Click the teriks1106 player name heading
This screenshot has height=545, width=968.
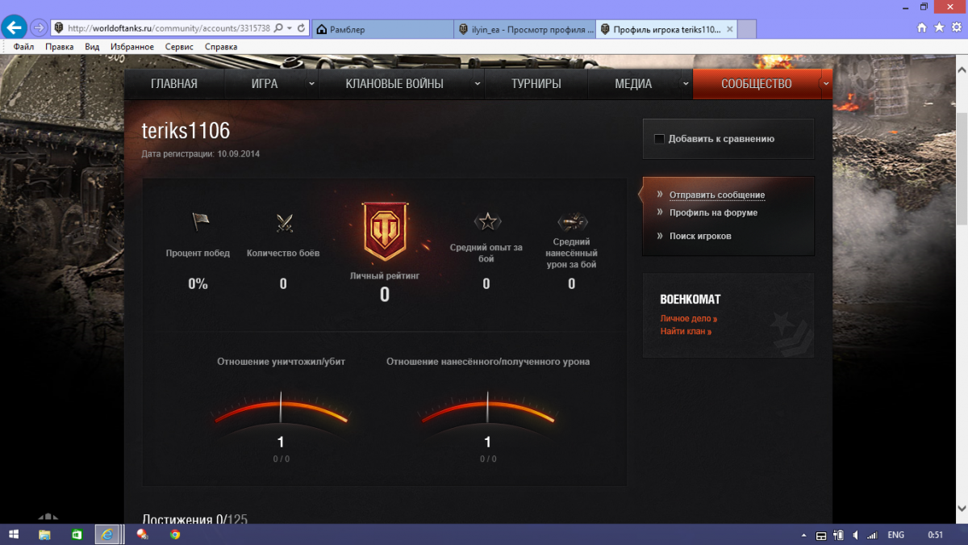pyautogui.click(x=186, y=131)
